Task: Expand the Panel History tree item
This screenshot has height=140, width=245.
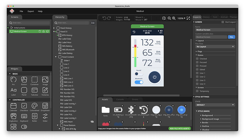Action: 54,28
